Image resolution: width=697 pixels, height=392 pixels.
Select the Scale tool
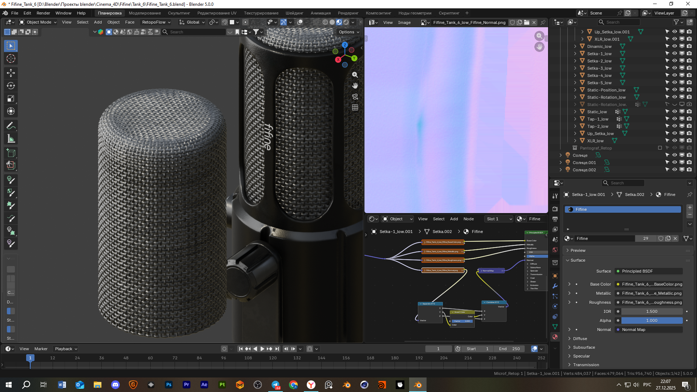[11, 99]
